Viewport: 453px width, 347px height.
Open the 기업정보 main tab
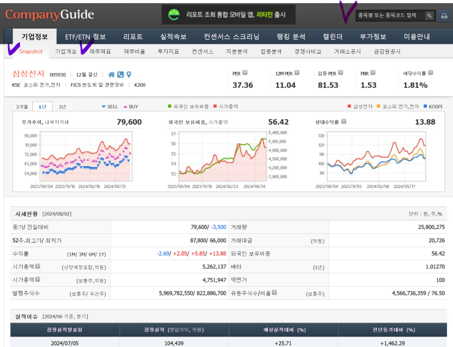pos(35,37)
